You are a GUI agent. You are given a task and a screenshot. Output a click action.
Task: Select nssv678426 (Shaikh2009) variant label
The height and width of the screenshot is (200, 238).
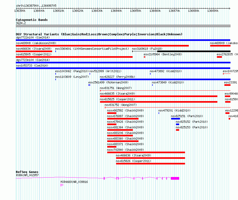click(x=125, y=122)
